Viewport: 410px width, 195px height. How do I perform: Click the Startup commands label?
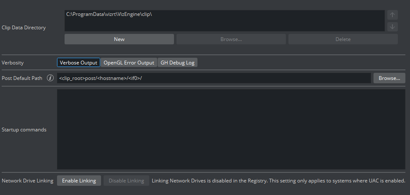pyautogui.click(x=24, y=130)
